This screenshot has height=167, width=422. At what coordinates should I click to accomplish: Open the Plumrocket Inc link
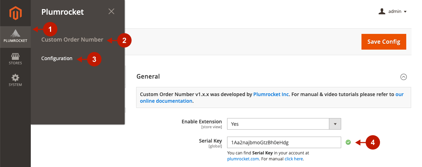point(271,94)
